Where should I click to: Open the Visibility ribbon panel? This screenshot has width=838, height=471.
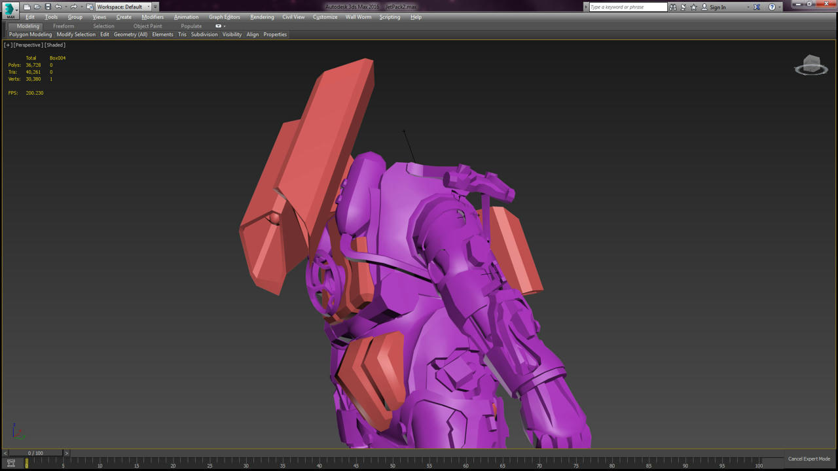232,35
